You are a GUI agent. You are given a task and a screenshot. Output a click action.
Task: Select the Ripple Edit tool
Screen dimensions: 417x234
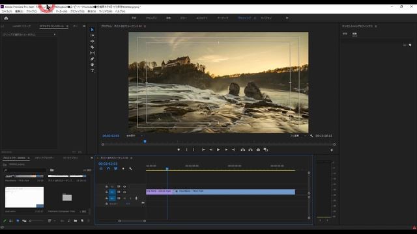[93, 42]
